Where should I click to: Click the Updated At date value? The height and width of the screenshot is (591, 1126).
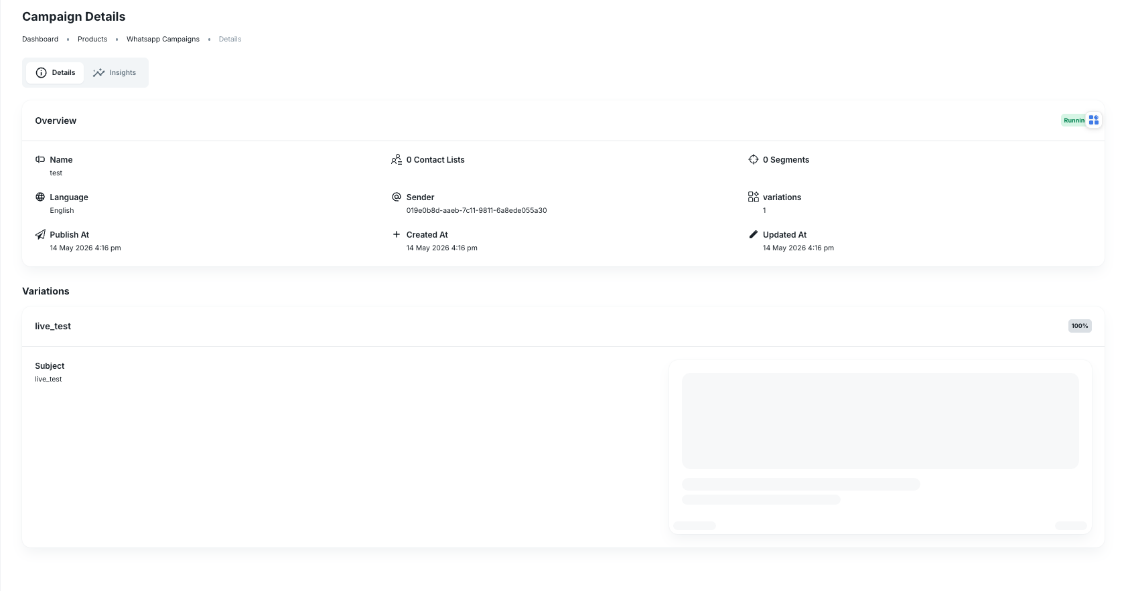[798, 248]
